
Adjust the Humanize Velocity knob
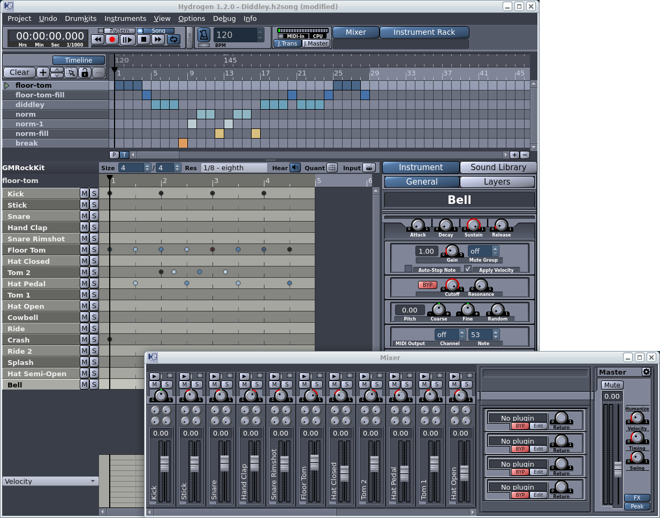(637, 418)
